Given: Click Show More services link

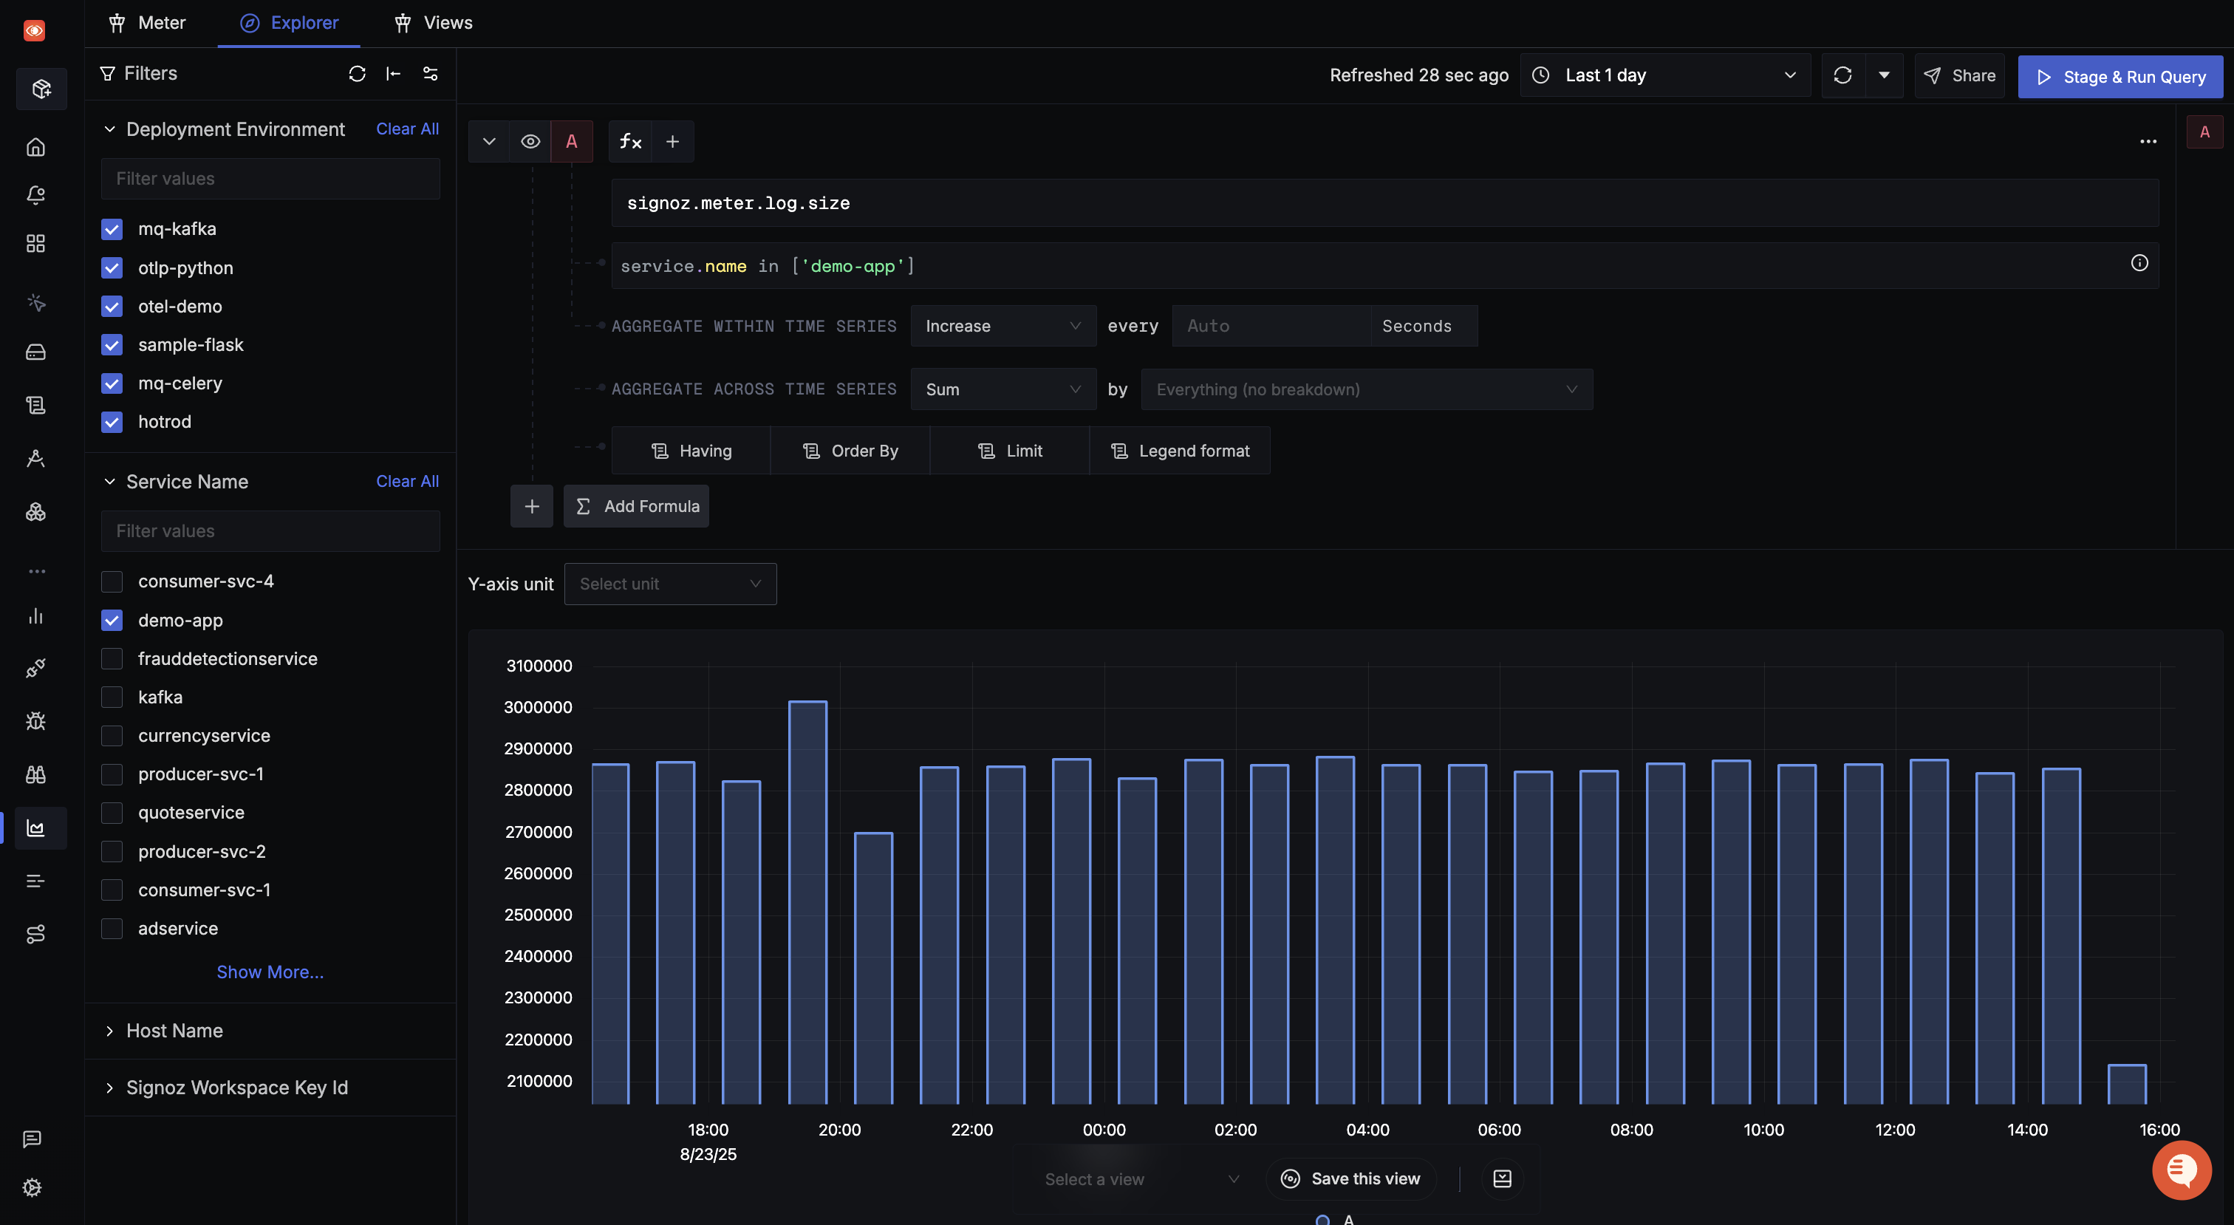Looking at the screenshot, I should [x=270, y=972].
